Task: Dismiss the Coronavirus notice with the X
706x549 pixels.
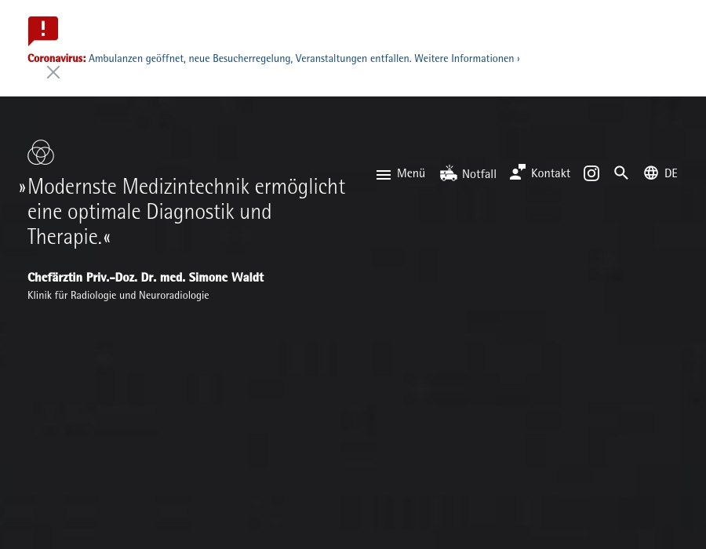Action: click(x=53, y=72)
